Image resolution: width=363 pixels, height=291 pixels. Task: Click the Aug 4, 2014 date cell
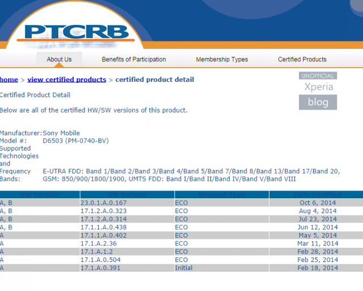click(316, 211)
